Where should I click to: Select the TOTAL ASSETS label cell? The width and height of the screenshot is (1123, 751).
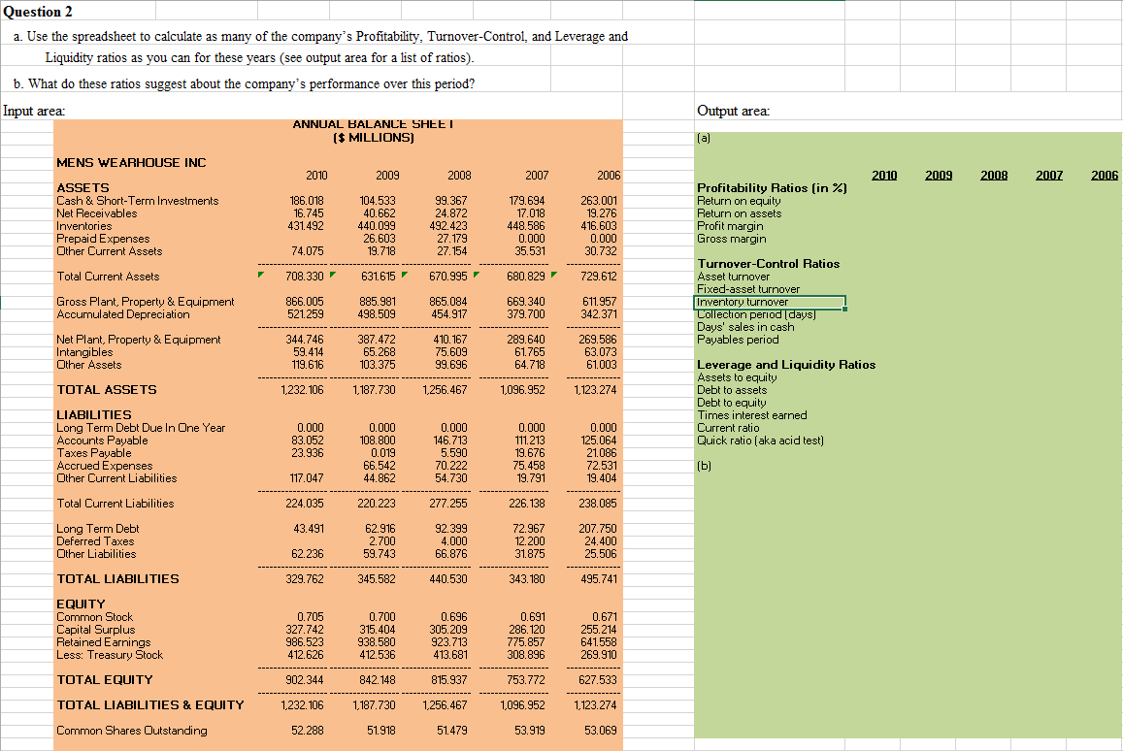pos(106,389)
